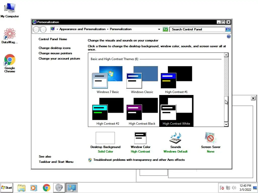Click the network tray icon

pos(228,188)
